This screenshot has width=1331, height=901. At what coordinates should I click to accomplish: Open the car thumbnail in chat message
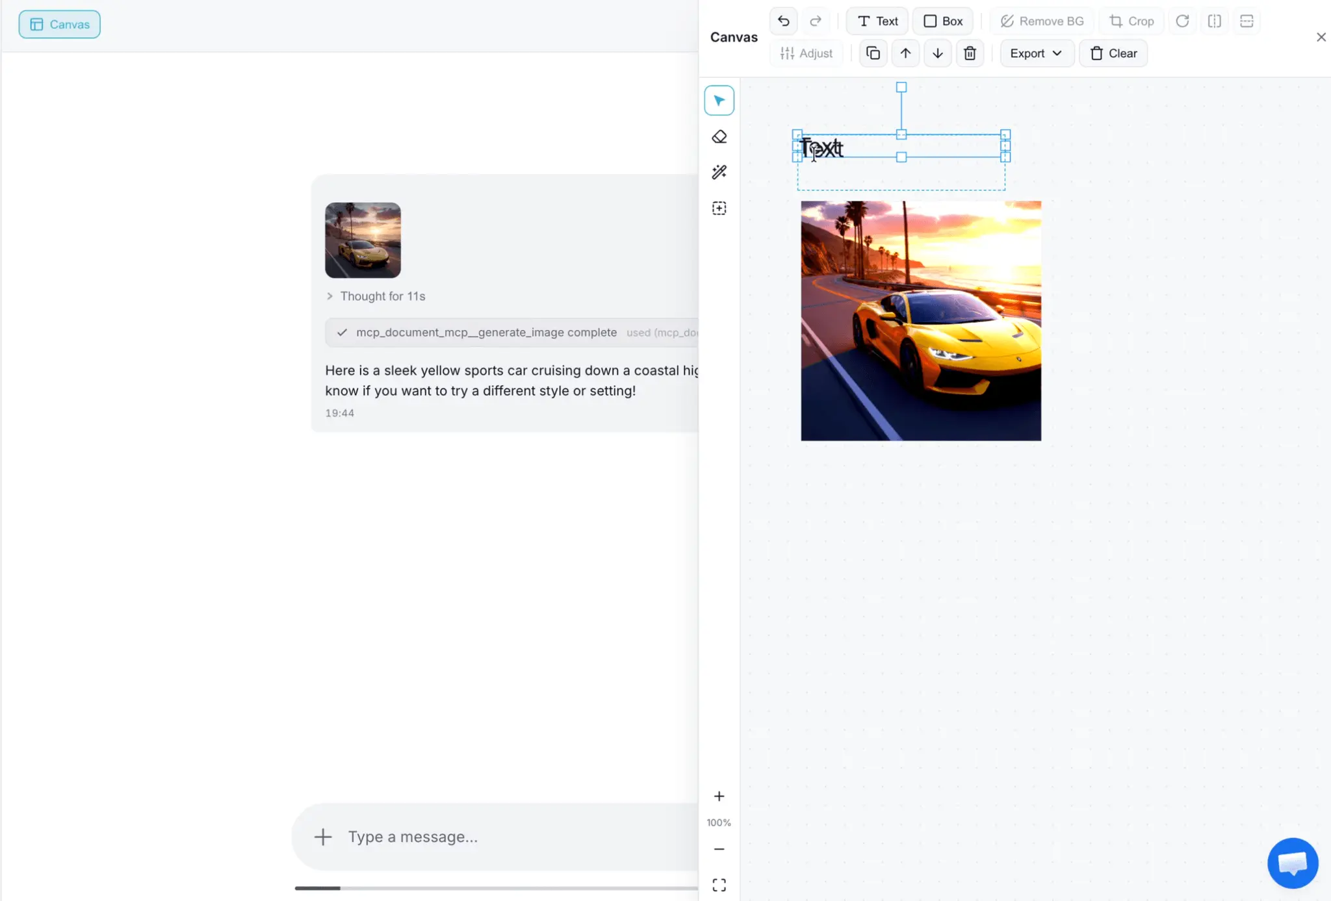coord(363,240)
